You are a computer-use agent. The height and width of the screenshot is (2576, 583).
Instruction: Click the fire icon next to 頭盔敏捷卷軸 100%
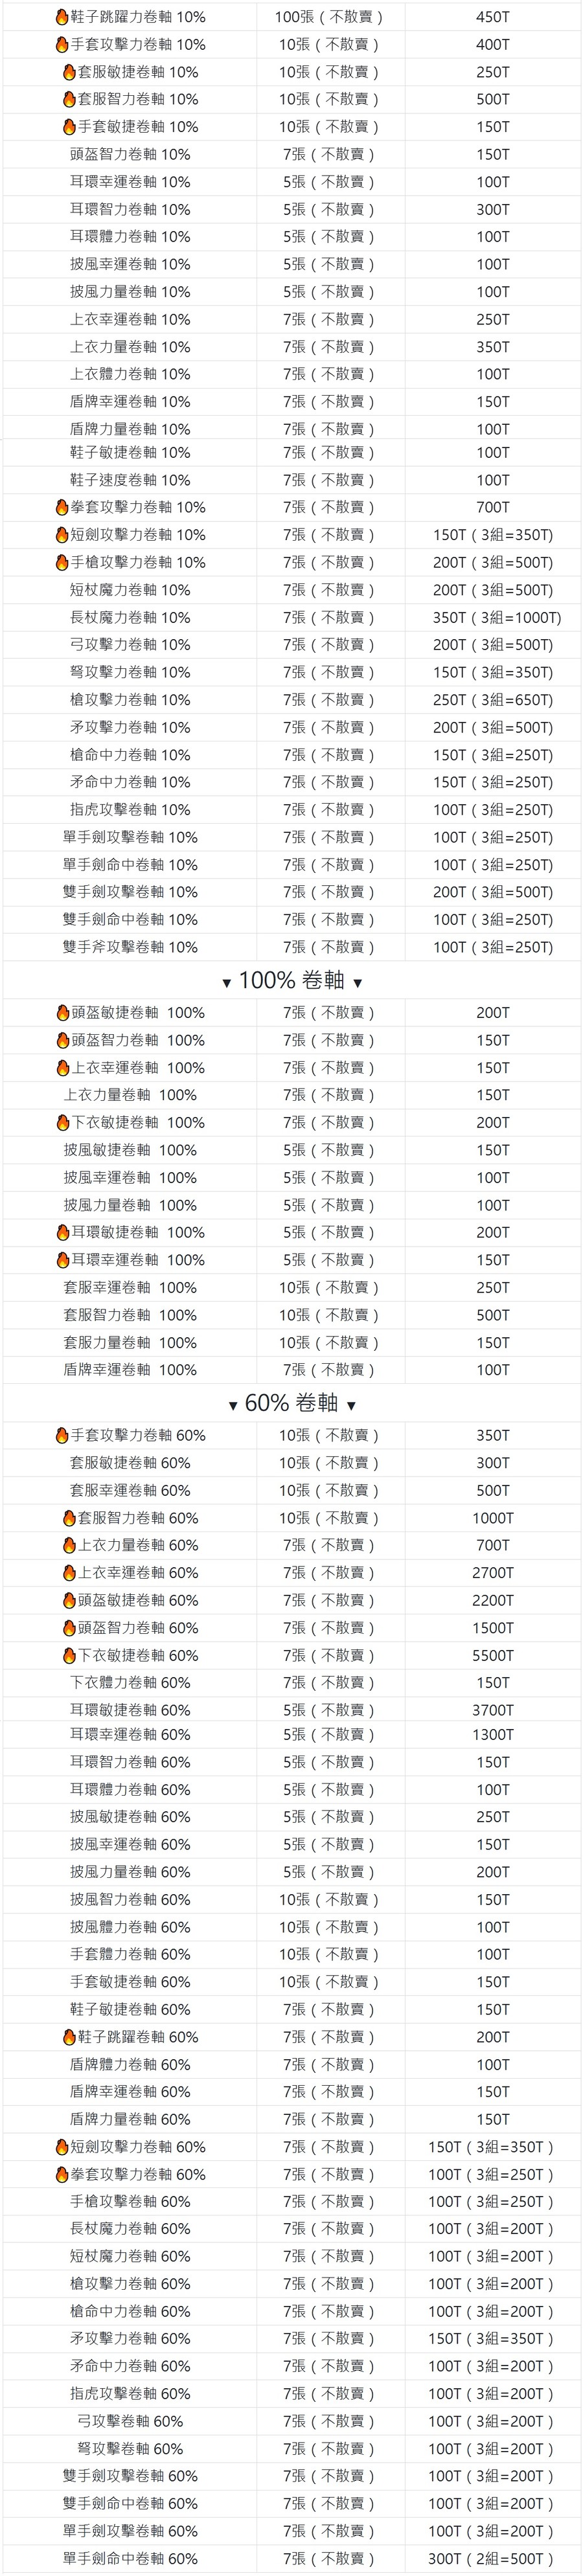click(x=63, y=1013)
